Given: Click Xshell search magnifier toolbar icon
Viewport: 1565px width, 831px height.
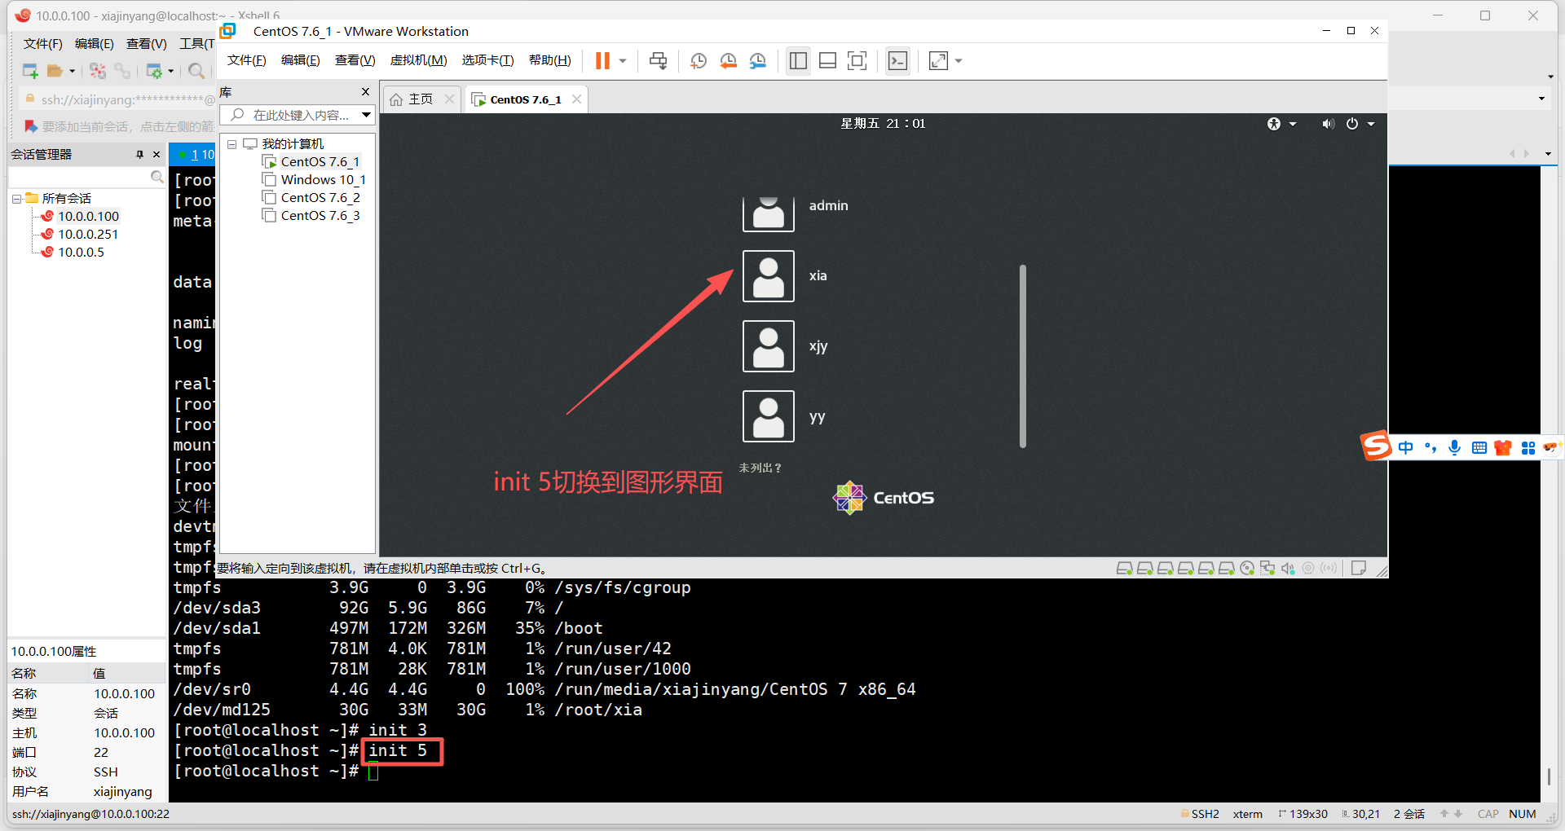Looking at the screenshot, I should click(196, 72).
